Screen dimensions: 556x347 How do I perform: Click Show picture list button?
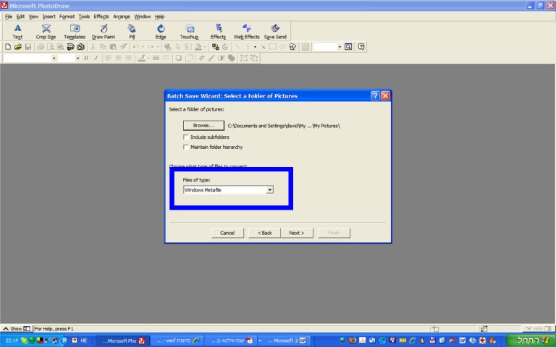[x=17, y=329]
